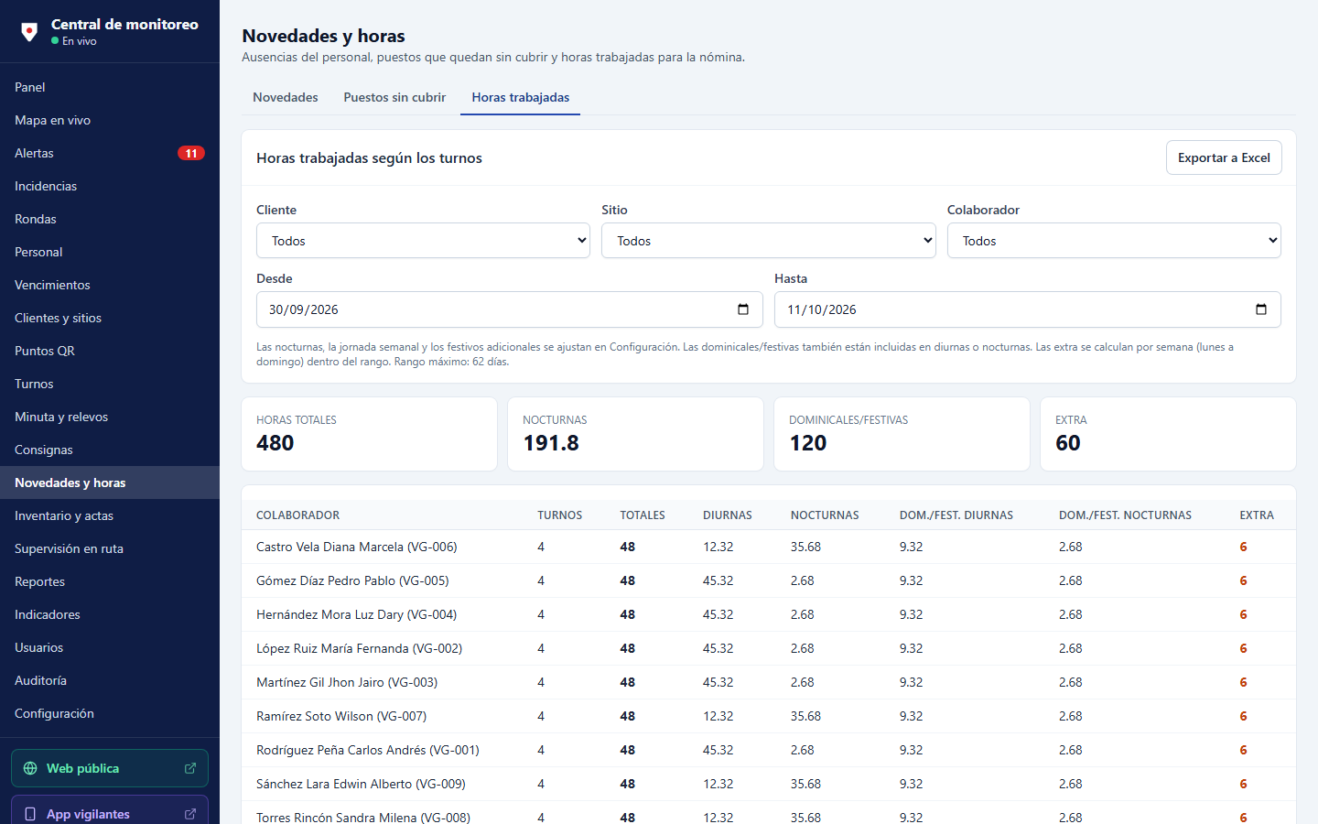Click the shield logo of Central de monitoreo
The image size is (1318, 824).
(x=29, y=32)
